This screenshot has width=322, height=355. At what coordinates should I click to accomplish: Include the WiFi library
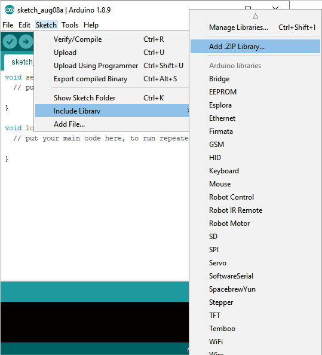tap(255, 342)
